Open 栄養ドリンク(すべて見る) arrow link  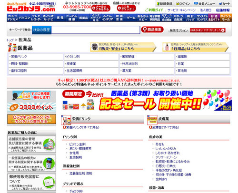point(81,127)
